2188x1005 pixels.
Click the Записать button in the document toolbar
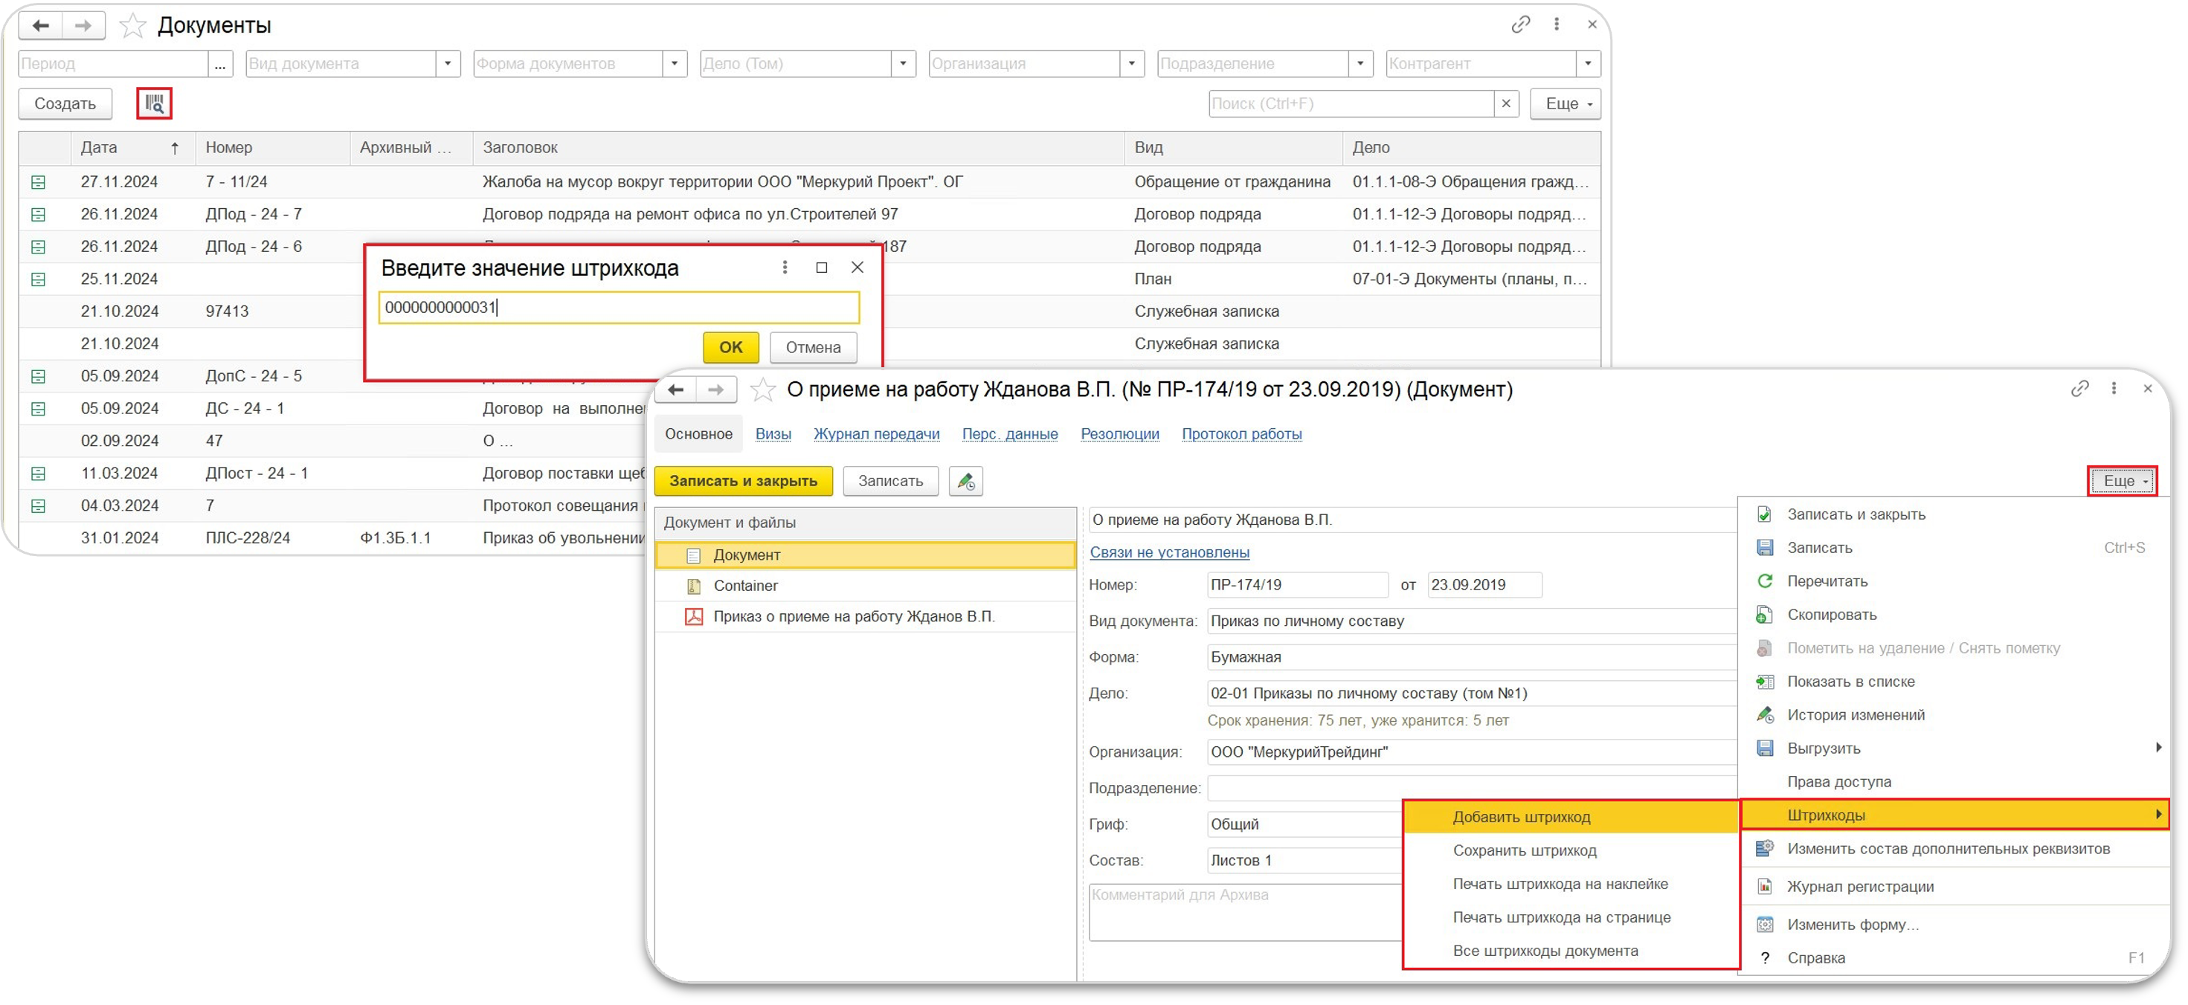coord(890,481)
